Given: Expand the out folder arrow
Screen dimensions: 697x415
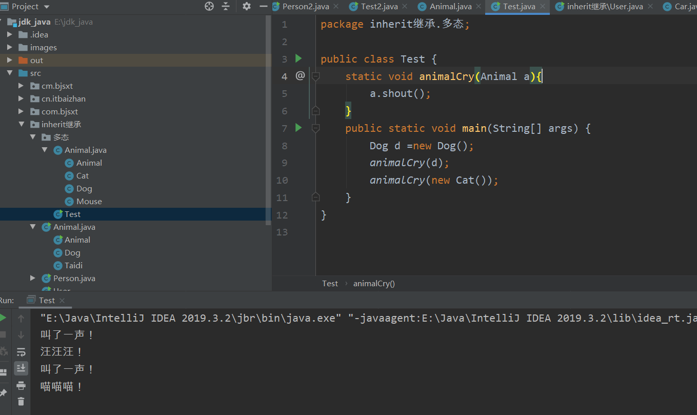Looking at the screenshot, I should pyautogui.click(x=10, y=61).
